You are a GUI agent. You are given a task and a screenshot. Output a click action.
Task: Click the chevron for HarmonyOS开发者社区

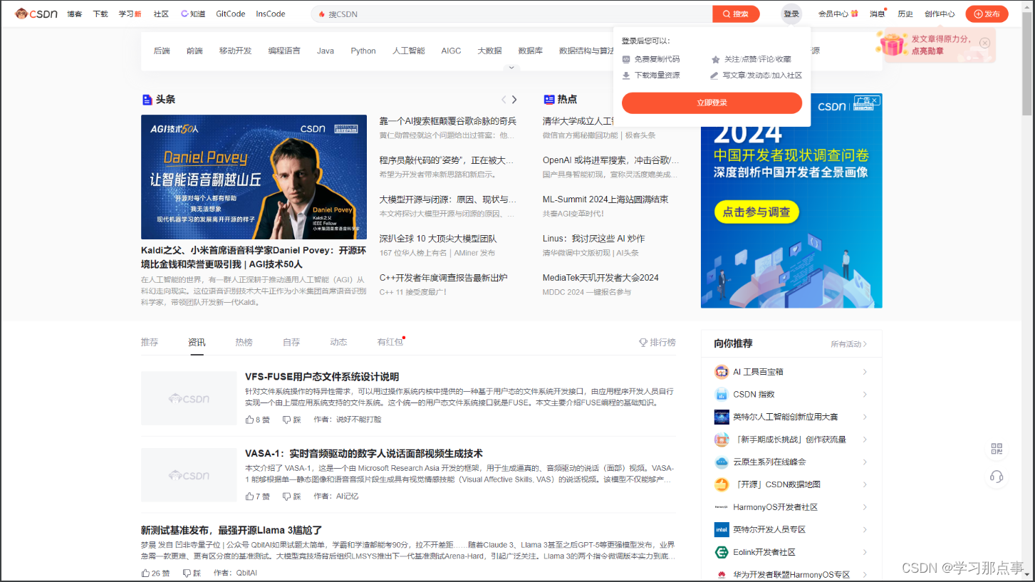click(865, 507)
